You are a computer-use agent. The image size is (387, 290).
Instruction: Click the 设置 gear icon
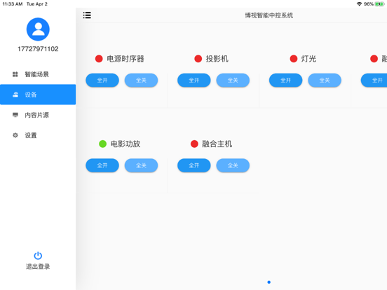pyautogui.click(x=15, y=135)
